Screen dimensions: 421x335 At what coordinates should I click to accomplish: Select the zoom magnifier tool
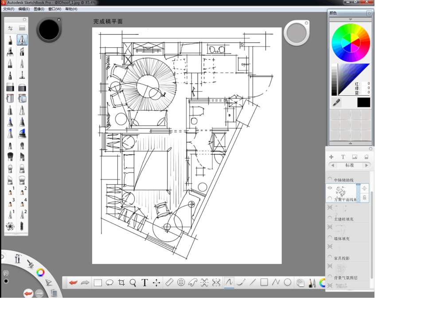tap(133, 283)
